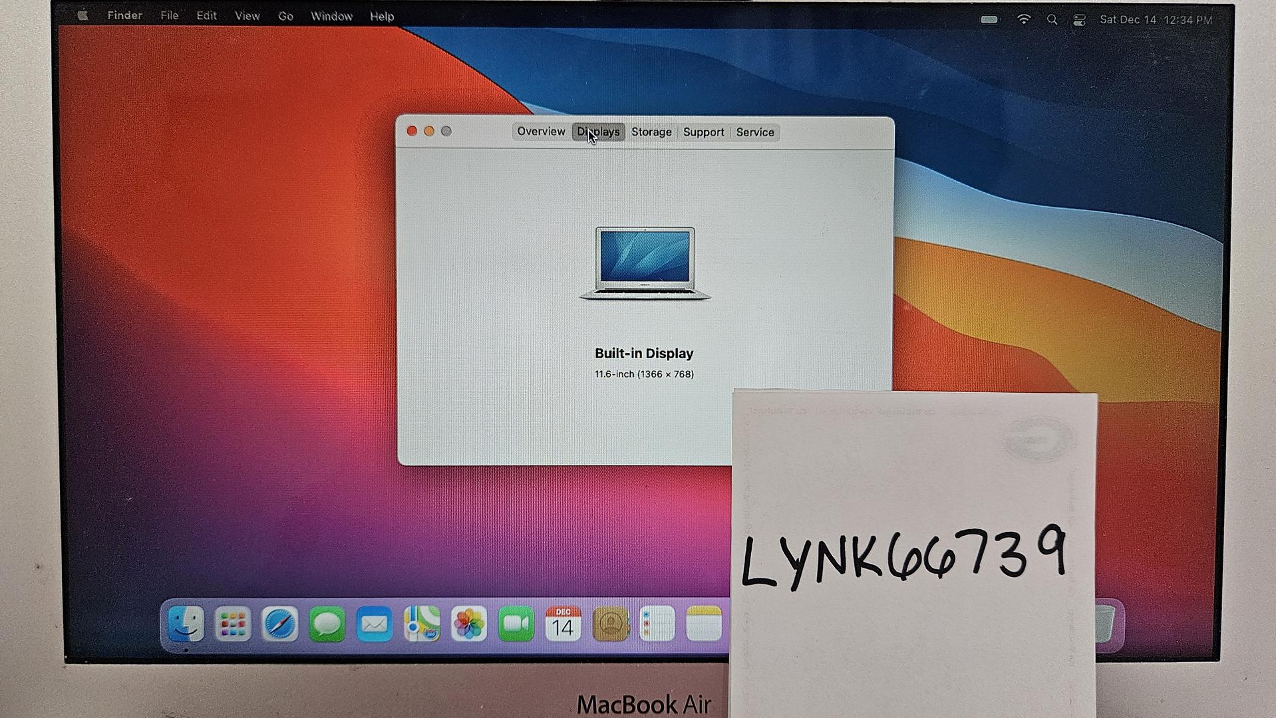Open the Window menu
This screenshot has width=1276, height=718.
coord(331,16)
